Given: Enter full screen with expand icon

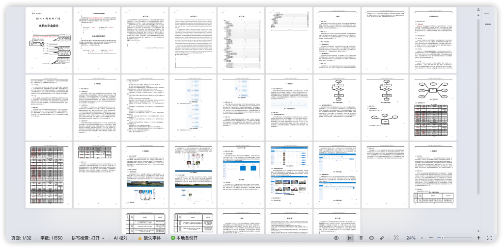Looking at the screenshot, I should pos(490,238).
